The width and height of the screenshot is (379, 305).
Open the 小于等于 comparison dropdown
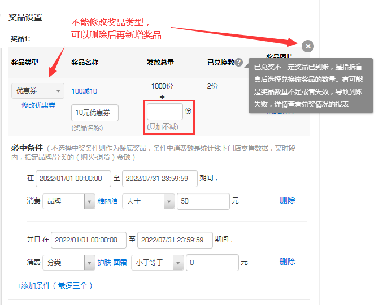(156, 262)
